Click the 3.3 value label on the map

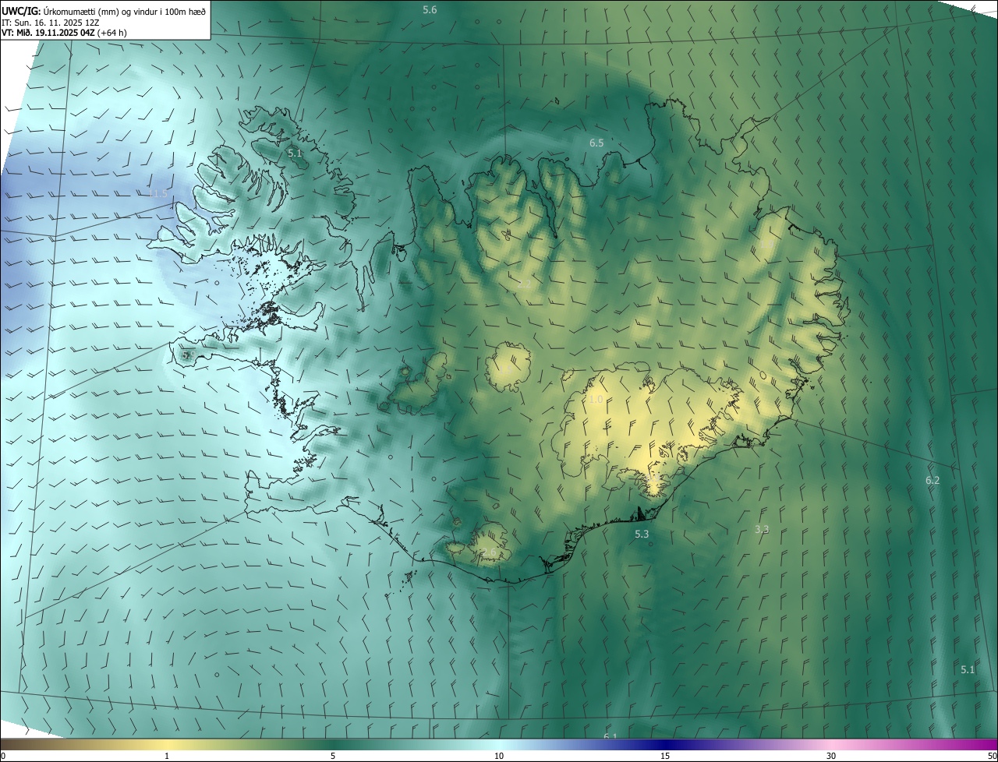(762, 529)
